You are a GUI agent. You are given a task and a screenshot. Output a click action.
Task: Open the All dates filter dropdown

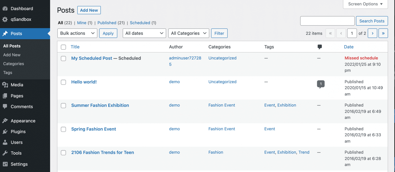pos(144,33)
